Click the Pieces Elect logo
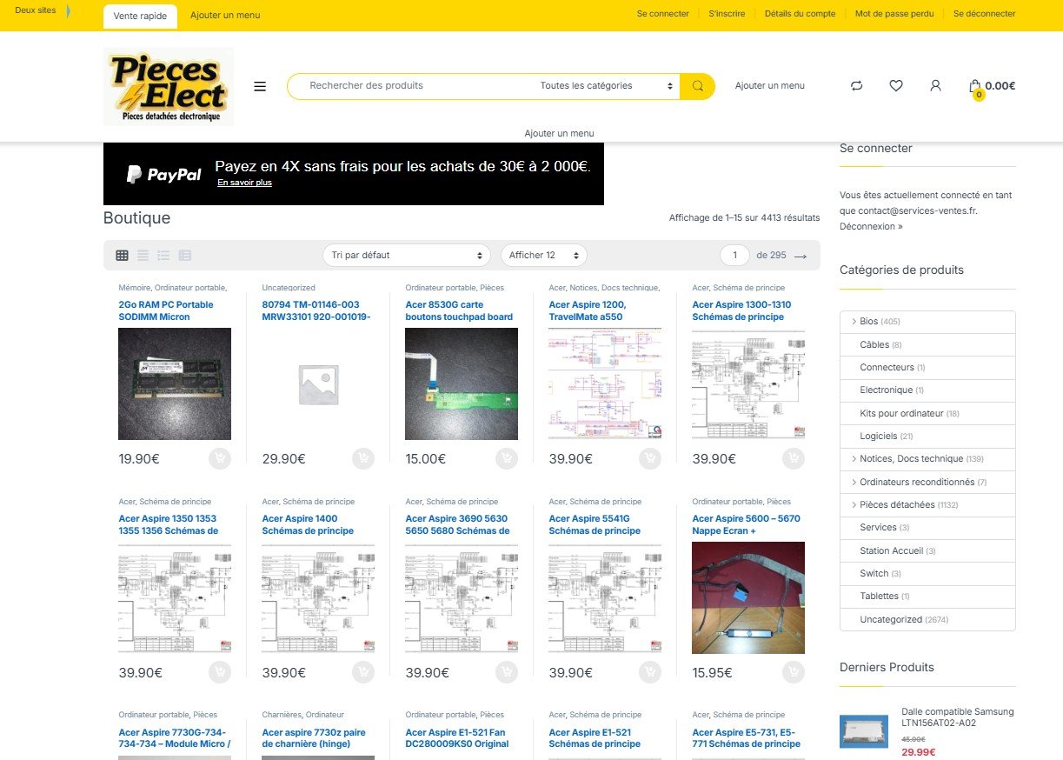 [x=169, y=86]
